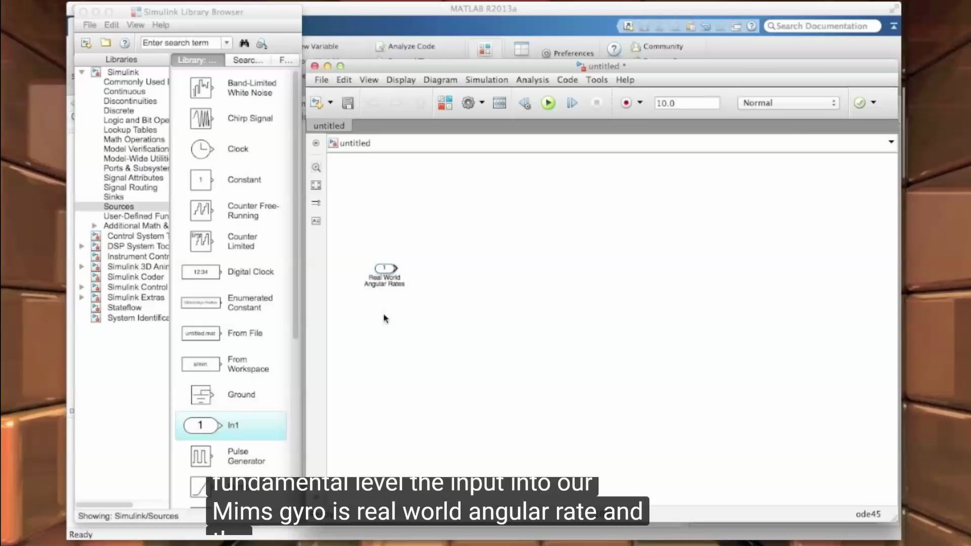
Task: Run the simulation with the green play button
Action: 548,103
